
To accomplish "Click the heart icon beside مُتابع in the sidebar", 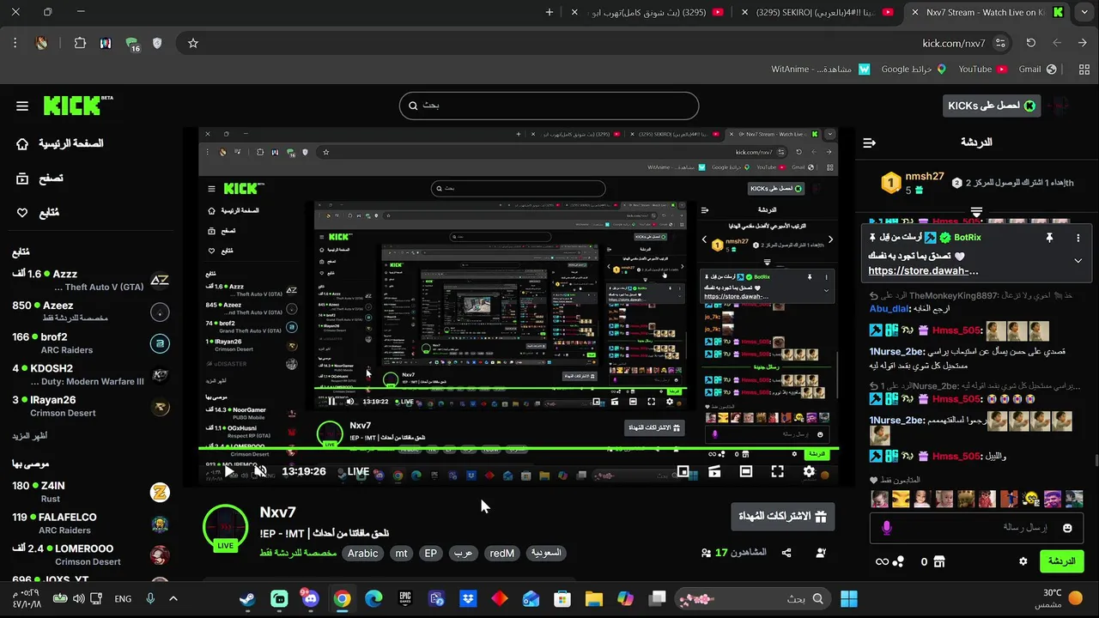I will pyautogui.click(x=22, y=213).
